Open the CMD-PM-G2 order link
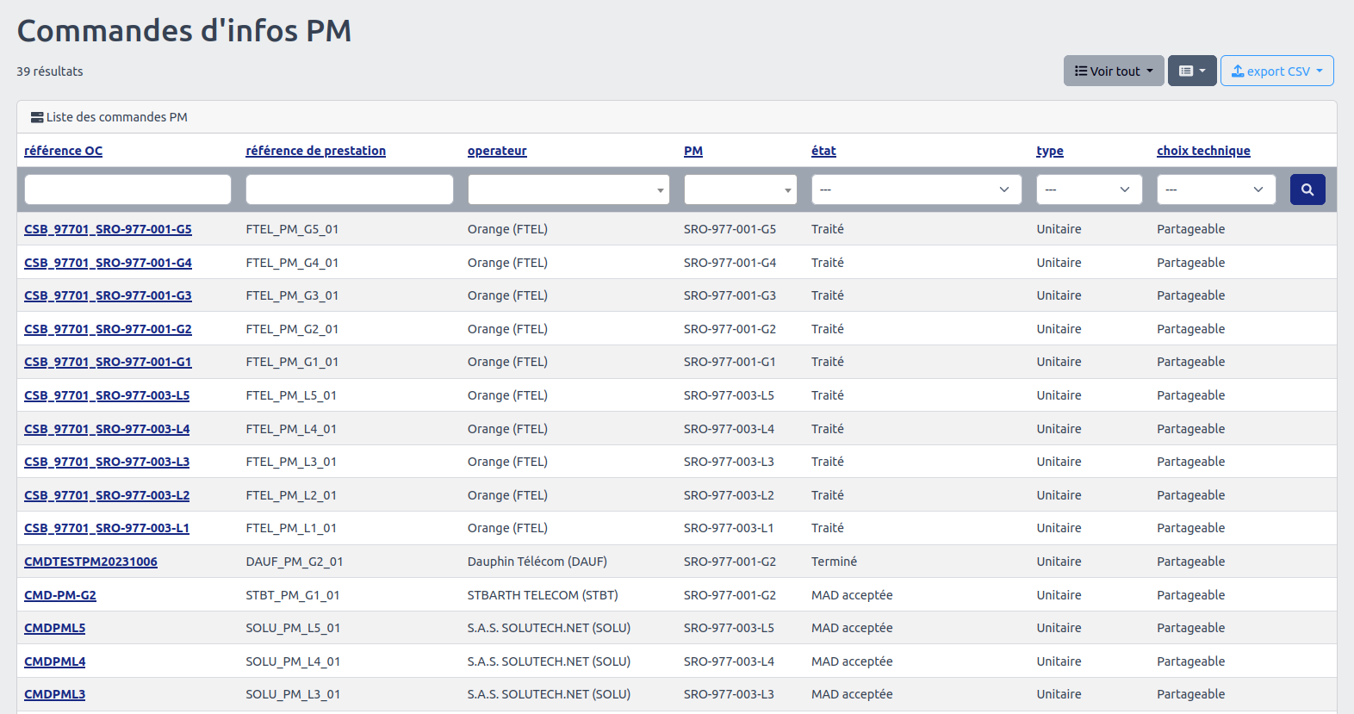Image resolution: width=1354 pixels, height=714 pixels. click(x=60, y=595)
